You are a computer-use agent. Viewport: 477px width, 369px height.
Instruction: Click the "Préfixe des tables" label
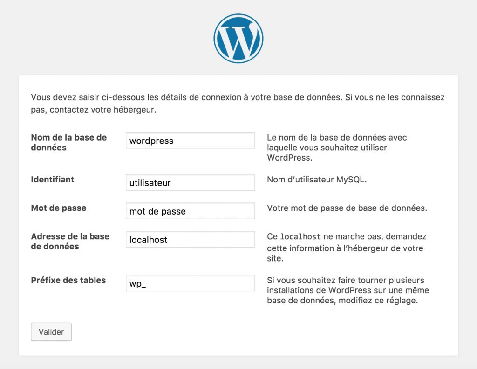68,280
